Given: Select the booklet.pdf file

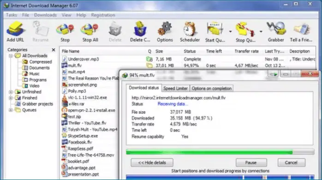Looking at the screenshot, I should coord(75,162).
